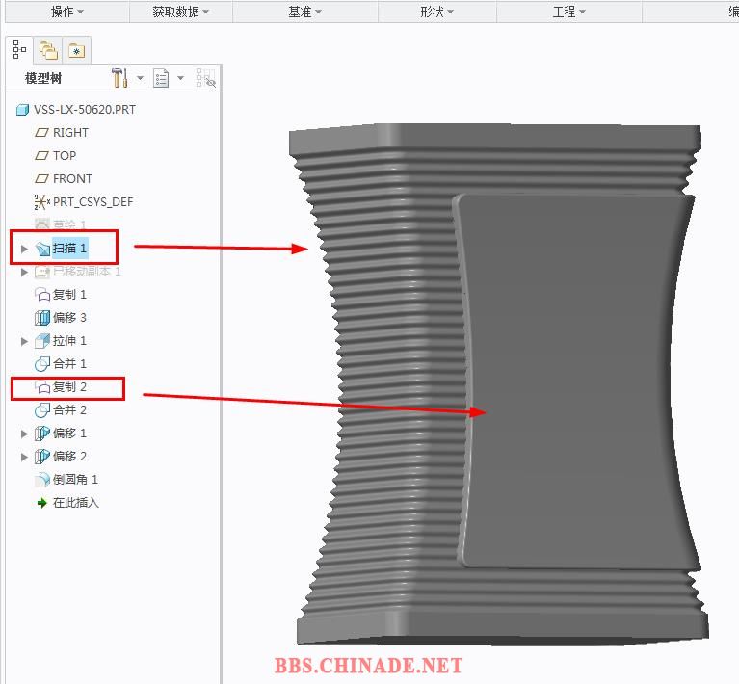The width and height of the screenshot is (739, 684).
Task: Expand the 拉伸 1 extrude node
Action: point(24,341)
